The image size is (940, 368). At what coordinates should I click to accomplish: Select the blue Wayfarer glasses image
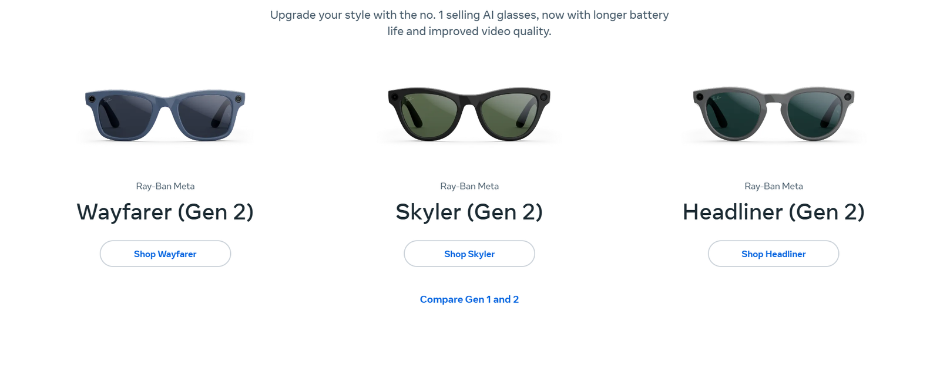tap(165, 114)
